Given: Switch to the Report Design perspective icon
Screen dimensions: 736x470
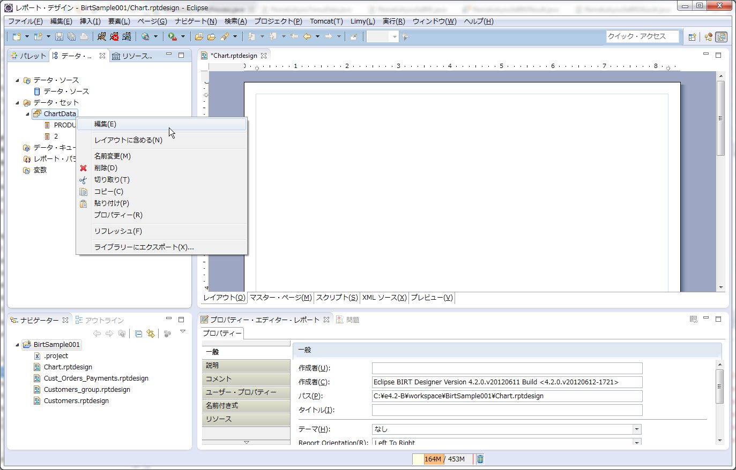Looking at the screenshot, I should (721, 37).
